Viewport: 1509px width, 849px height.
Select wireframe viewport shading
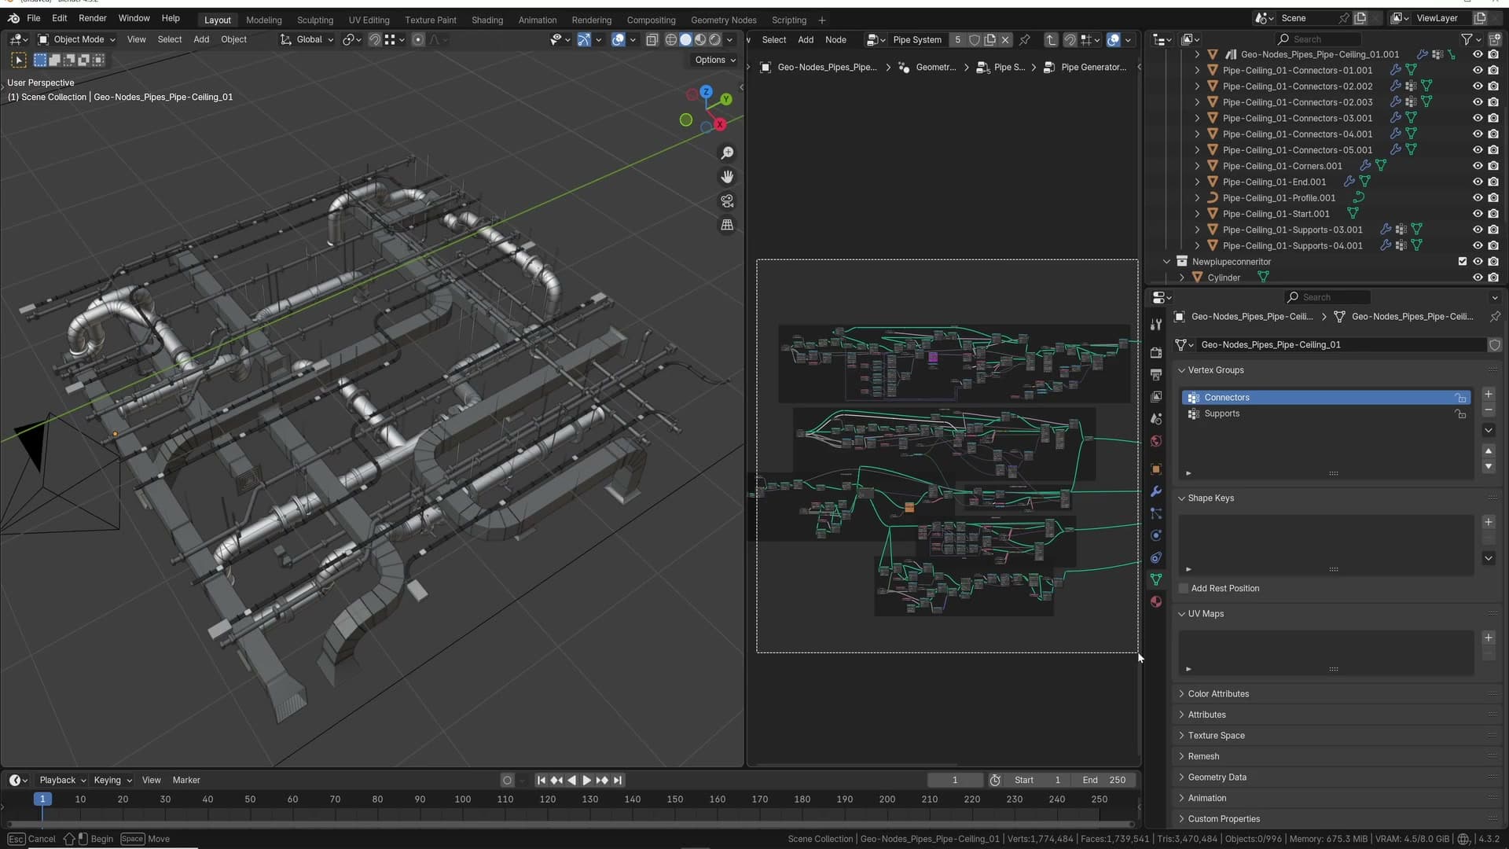pyautogui.click(x=670, y=39)
